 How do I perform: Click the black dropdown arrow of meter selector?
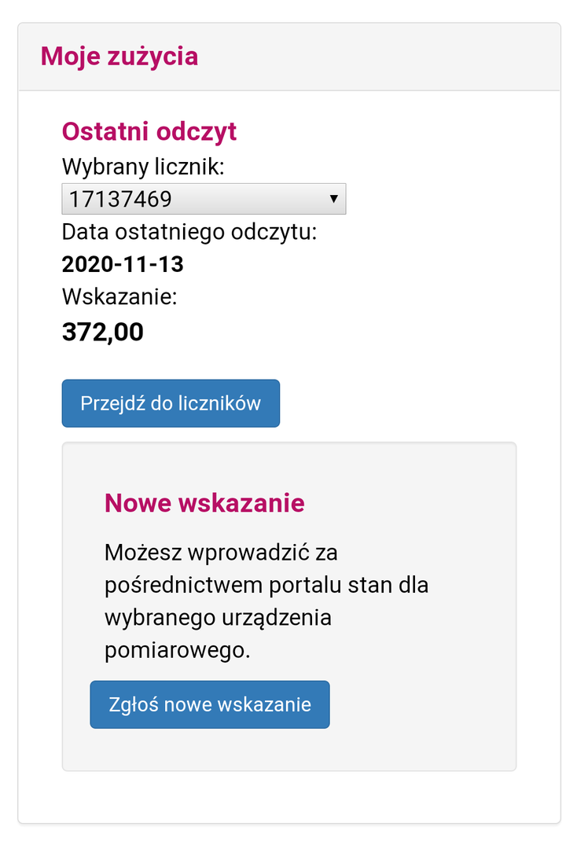pyautogui.click(x=333, y=199)
